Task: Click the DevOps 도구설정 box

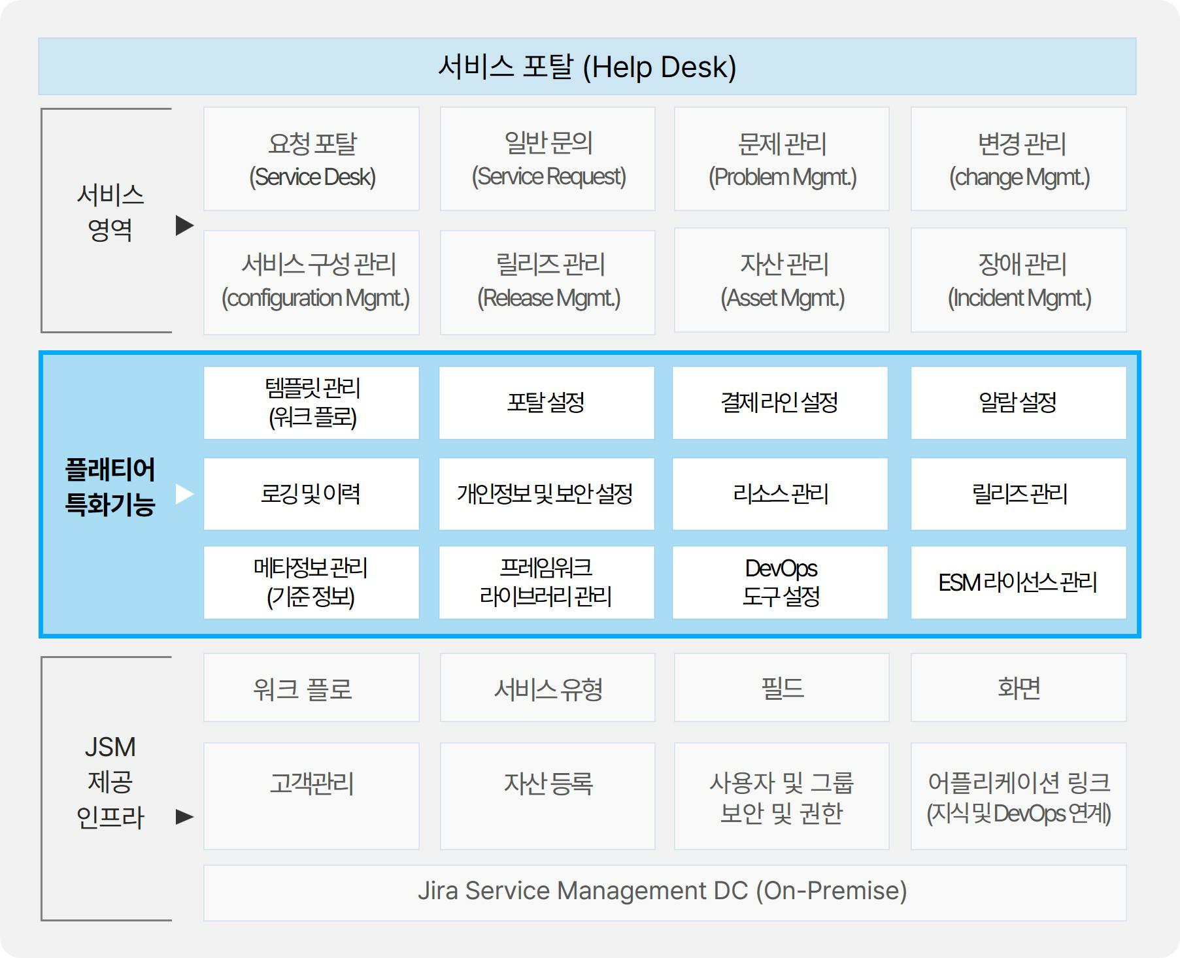Action: click(x=780, y=582)
